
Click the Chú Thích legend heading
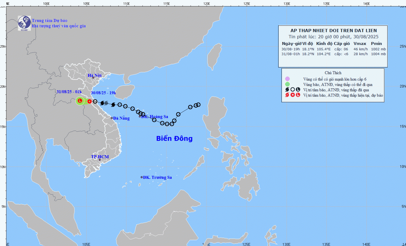333,73
